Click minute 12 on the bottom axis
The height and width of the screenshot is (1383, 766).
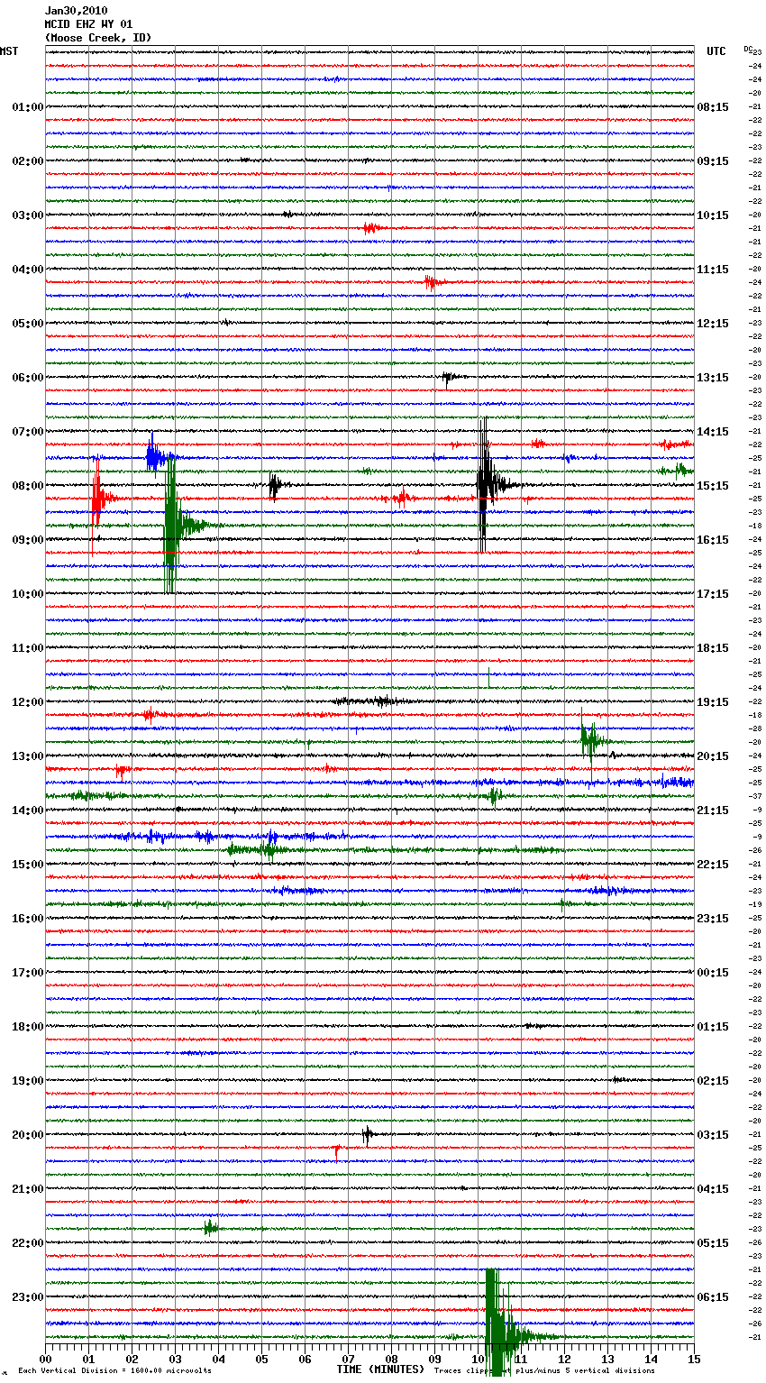(x=564, y=1359)
